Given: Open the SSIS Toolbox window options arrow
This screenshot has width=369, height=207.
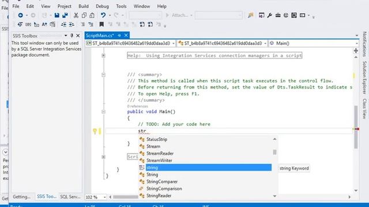Looking at the screenshot, I should coord(66,36).
